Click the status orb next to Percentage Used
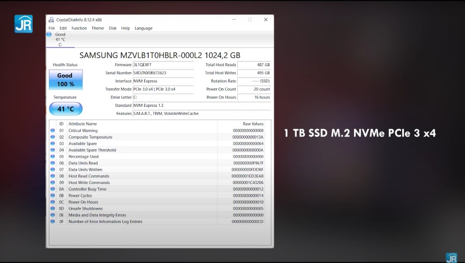 pyautogui.click(x=53, y=157)
